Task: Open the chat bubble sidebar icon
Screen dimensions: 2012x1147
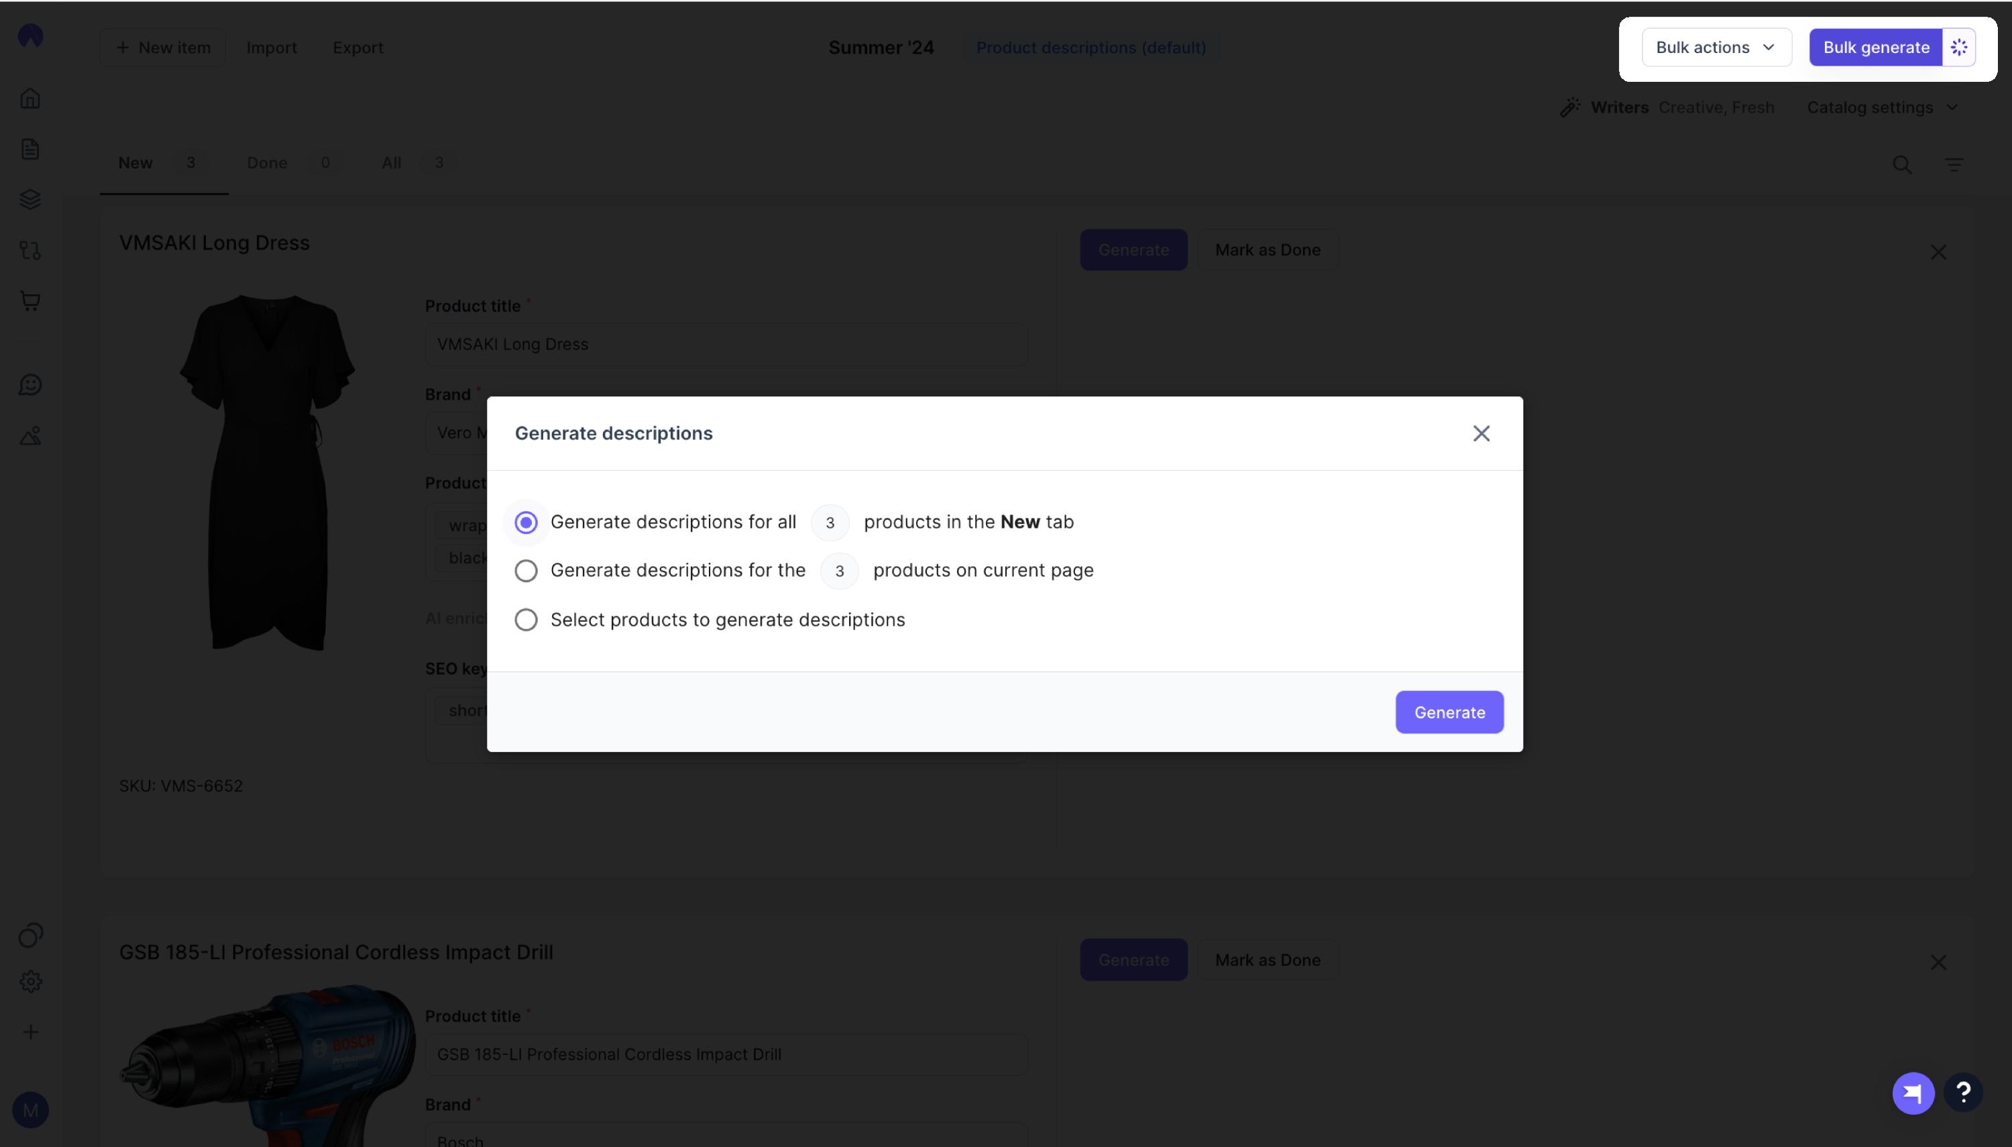Action: point(30,384)
